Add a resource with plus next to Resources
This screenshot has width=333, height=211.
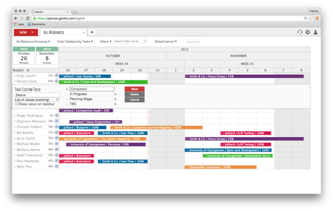(28, 70)
